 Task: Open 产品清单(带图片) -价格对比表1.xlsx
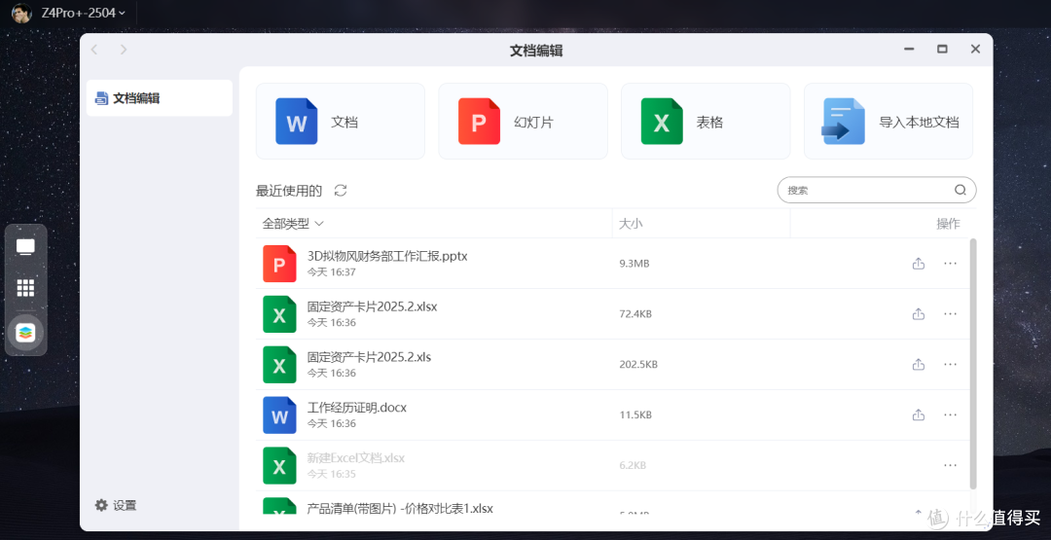[400, 509]
